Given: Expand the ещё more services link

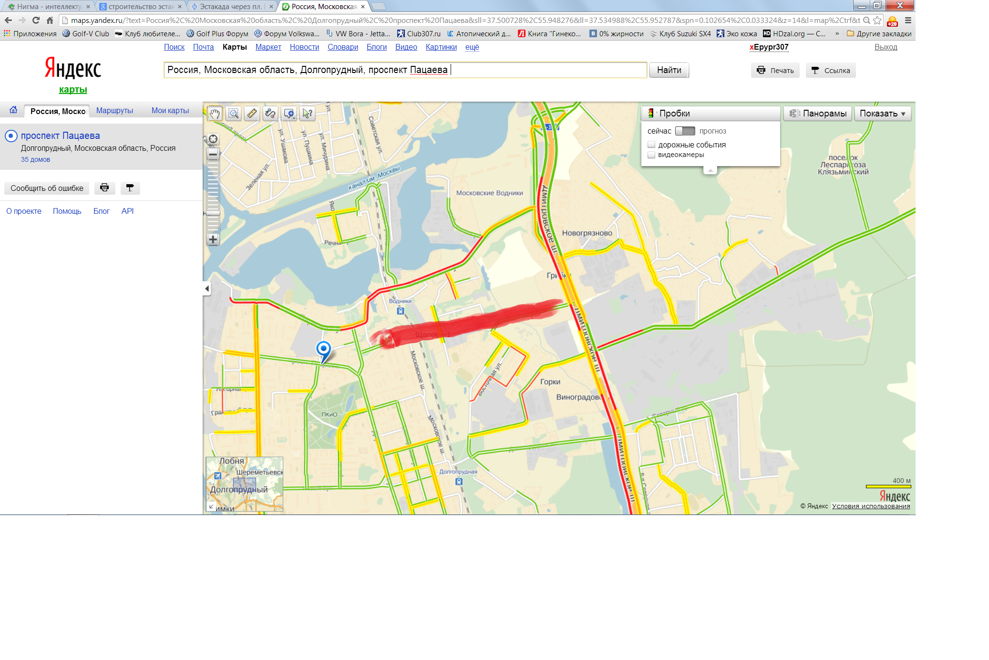Looking at the screenshot, I should pyautogui.click(x=472, y=47).
